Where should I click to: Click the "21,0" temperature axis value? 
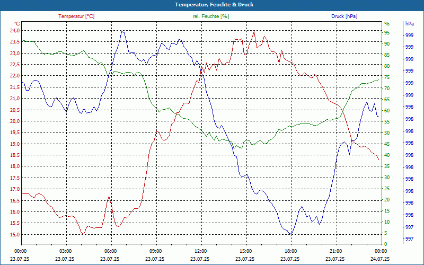tap(15, 99)
